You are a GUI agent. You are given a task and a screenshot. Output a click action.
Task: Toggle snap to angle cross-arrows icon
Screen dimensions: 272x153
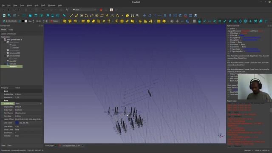[240, 21]
